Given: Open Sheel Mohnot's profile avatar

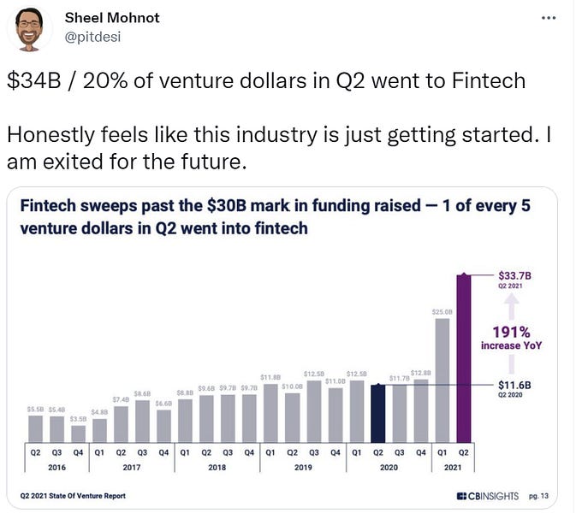Looking at the screenshot, I should pos(29,28).
